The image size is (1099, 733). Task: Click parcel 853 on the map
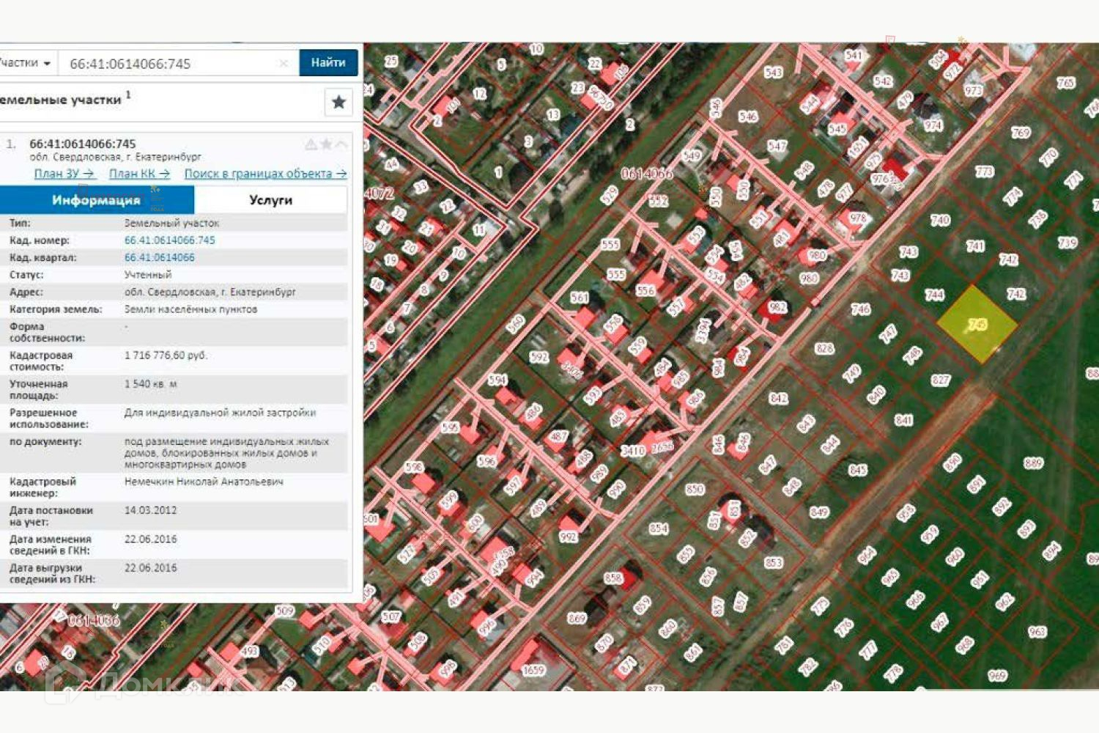(x=773, y=562)
